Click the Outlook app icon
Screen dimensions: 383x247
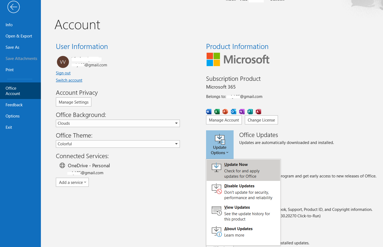coord(234,112)
